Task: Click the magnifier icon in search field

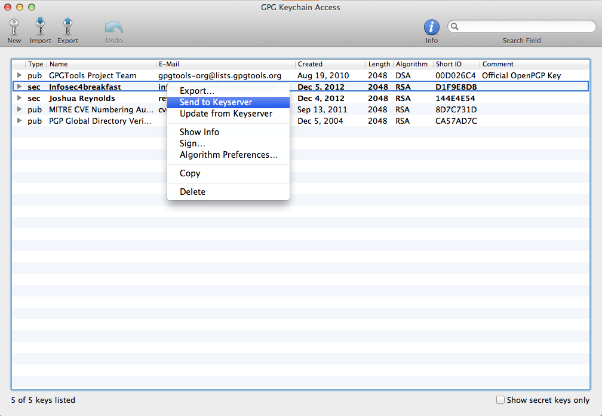Action: pyautogui.click(x=454, y=26)
